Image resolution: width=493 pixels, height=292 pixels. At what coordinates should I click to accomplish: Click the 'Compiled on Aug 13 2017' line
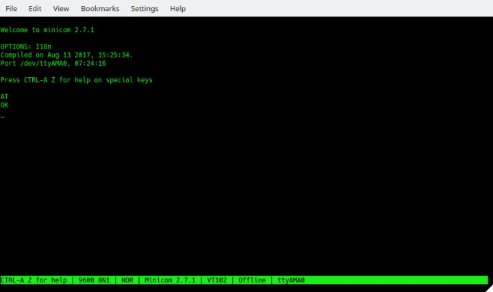pos(66,55)
